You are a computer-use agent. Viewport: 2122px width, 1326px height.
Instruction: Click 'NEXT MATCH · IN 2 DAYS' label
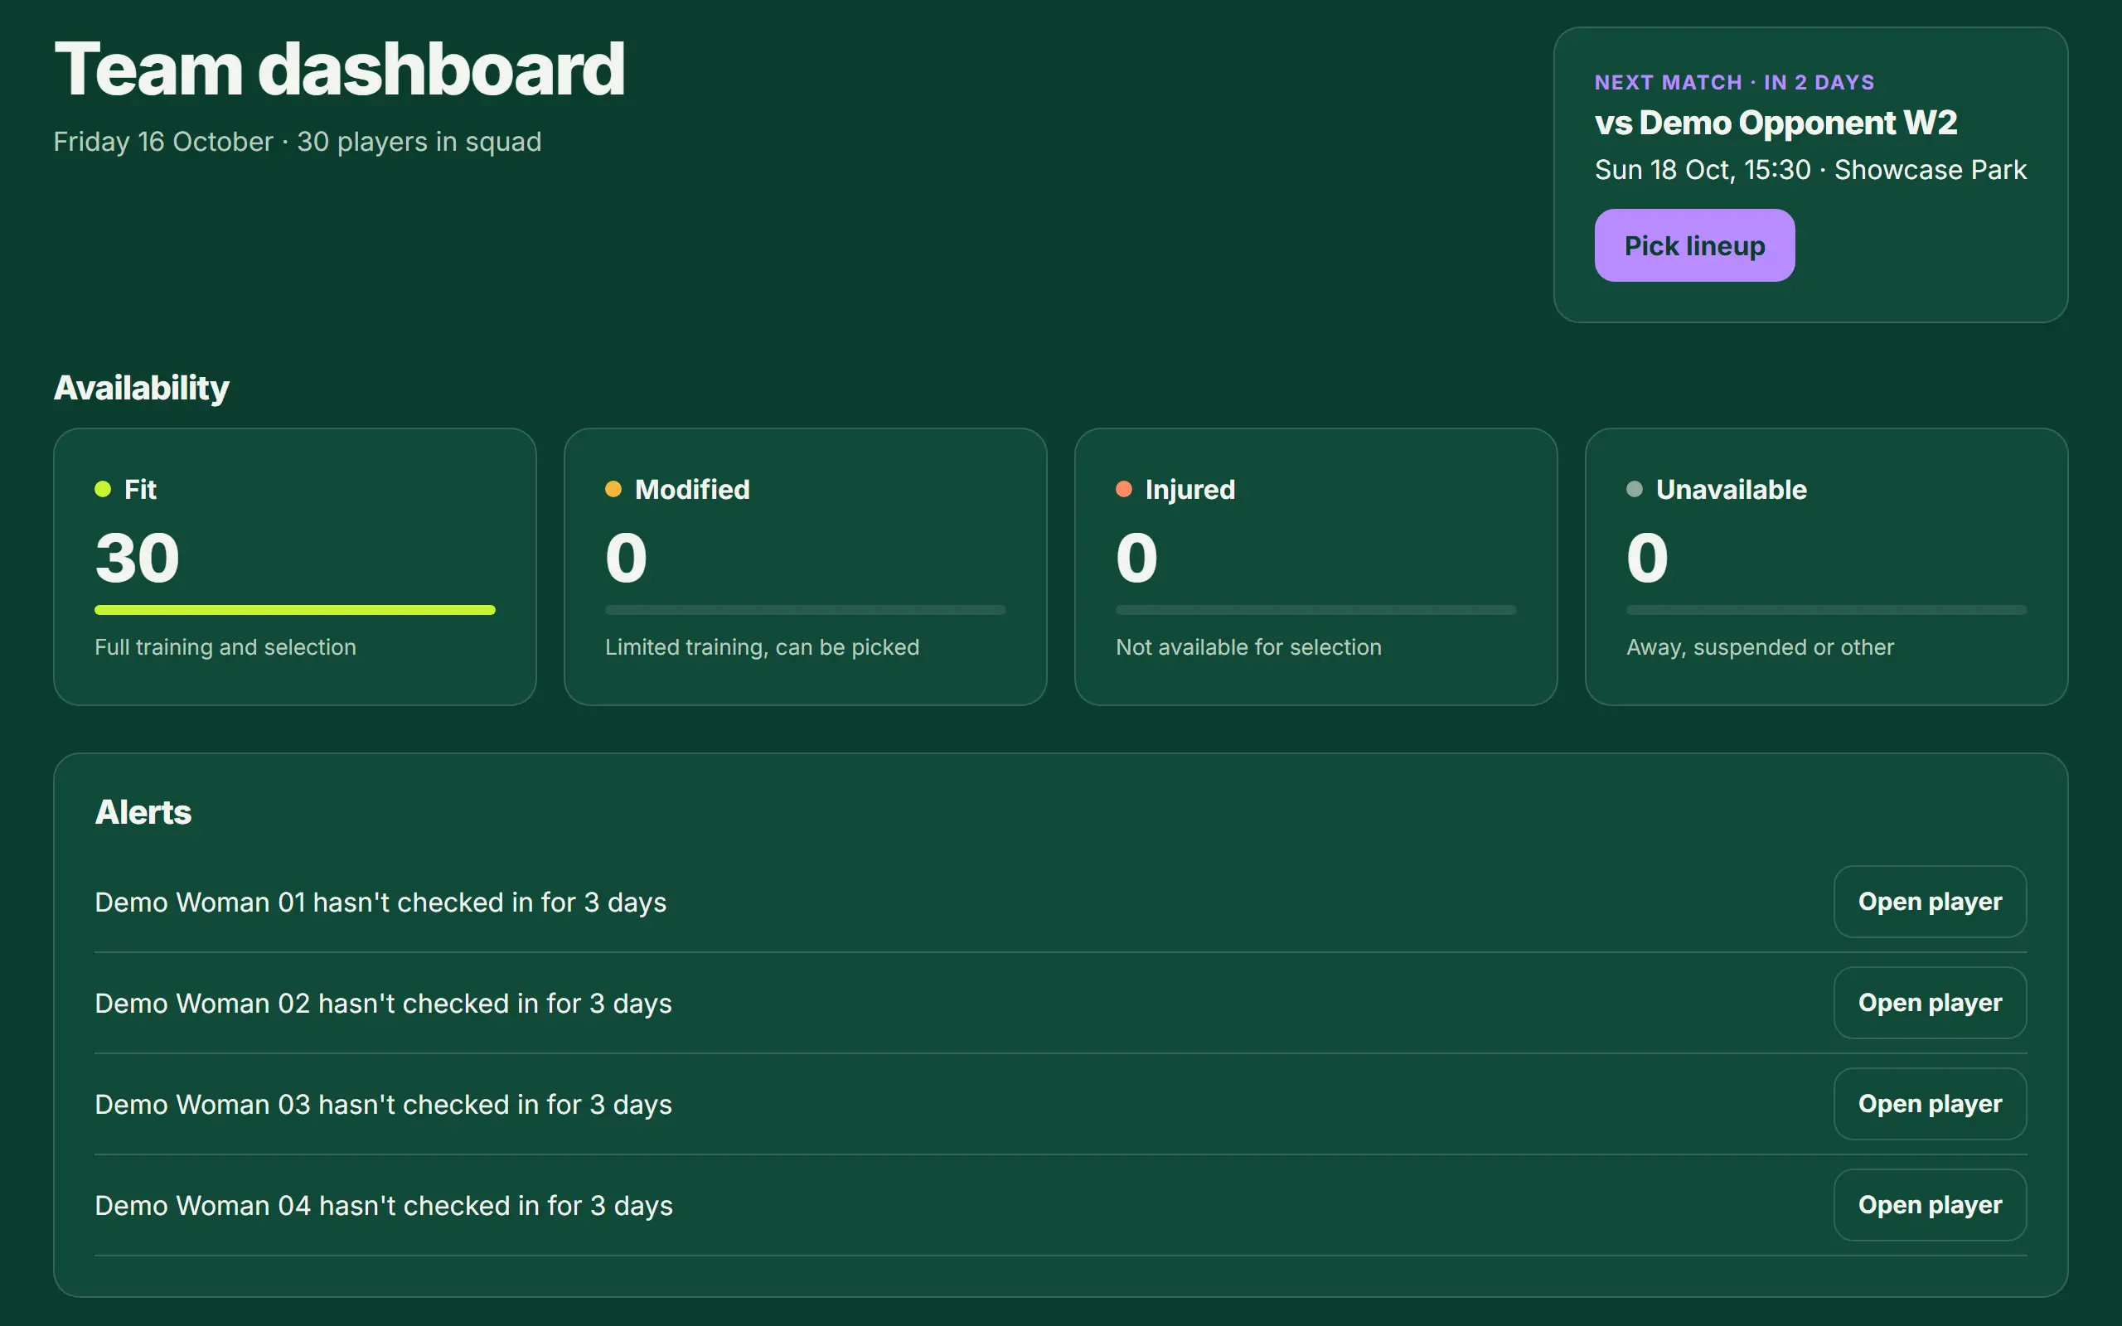1734,82
